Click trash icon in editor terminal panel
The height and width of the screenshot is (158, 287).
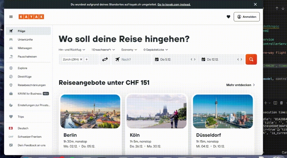(x=281, y=103)
